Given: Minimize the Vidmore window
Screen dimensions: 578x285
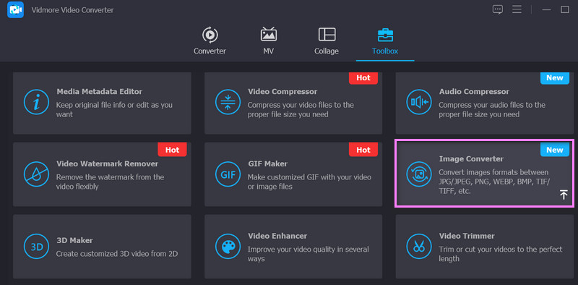Looking at the screenshot, I should point(546,10).
